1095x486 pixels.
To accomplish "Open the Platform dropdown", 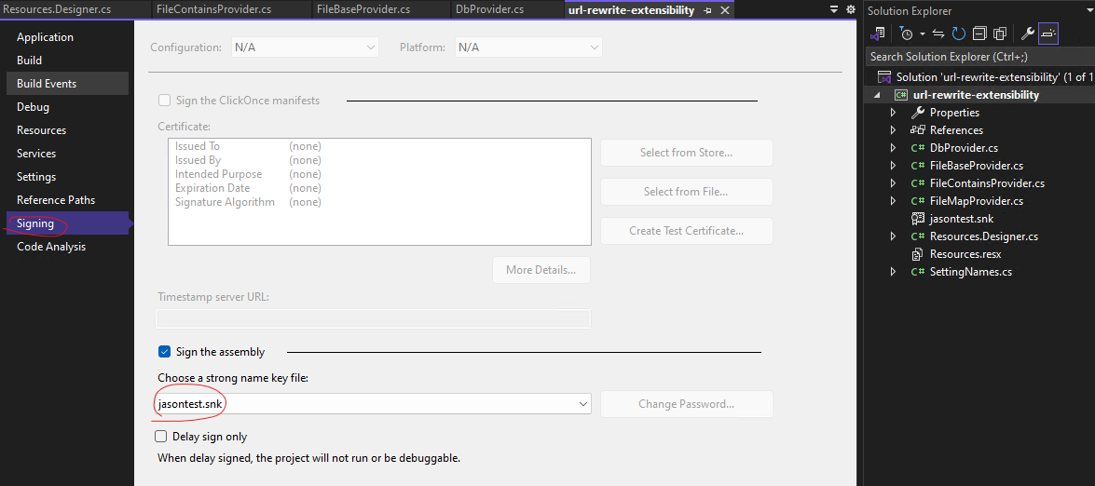I will (528, 47).
